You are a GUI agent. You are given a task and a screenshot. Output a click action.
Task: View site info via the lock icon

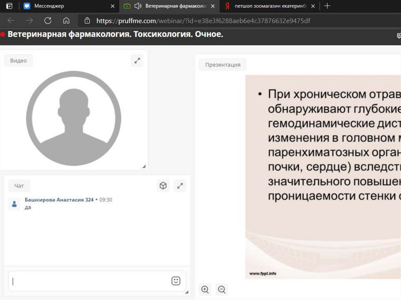click(x=87, y=21)
